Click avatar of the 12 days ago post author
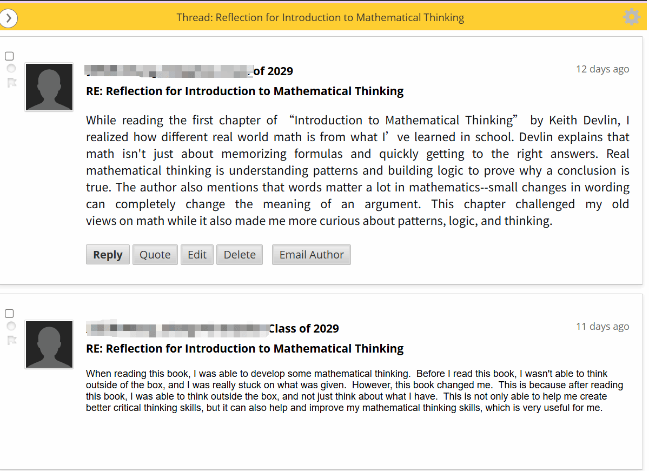This screenshot has width=649, height=471. [49, 87]
